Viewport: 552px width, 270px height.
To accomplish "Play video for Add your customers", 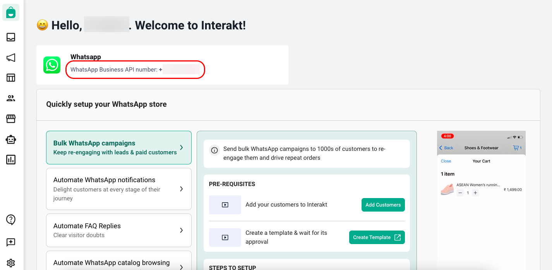I will point(225,205).
